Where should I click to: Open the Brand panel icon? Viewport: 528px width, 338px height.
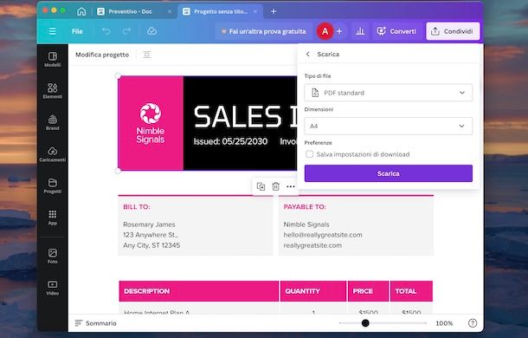[53, 122]
